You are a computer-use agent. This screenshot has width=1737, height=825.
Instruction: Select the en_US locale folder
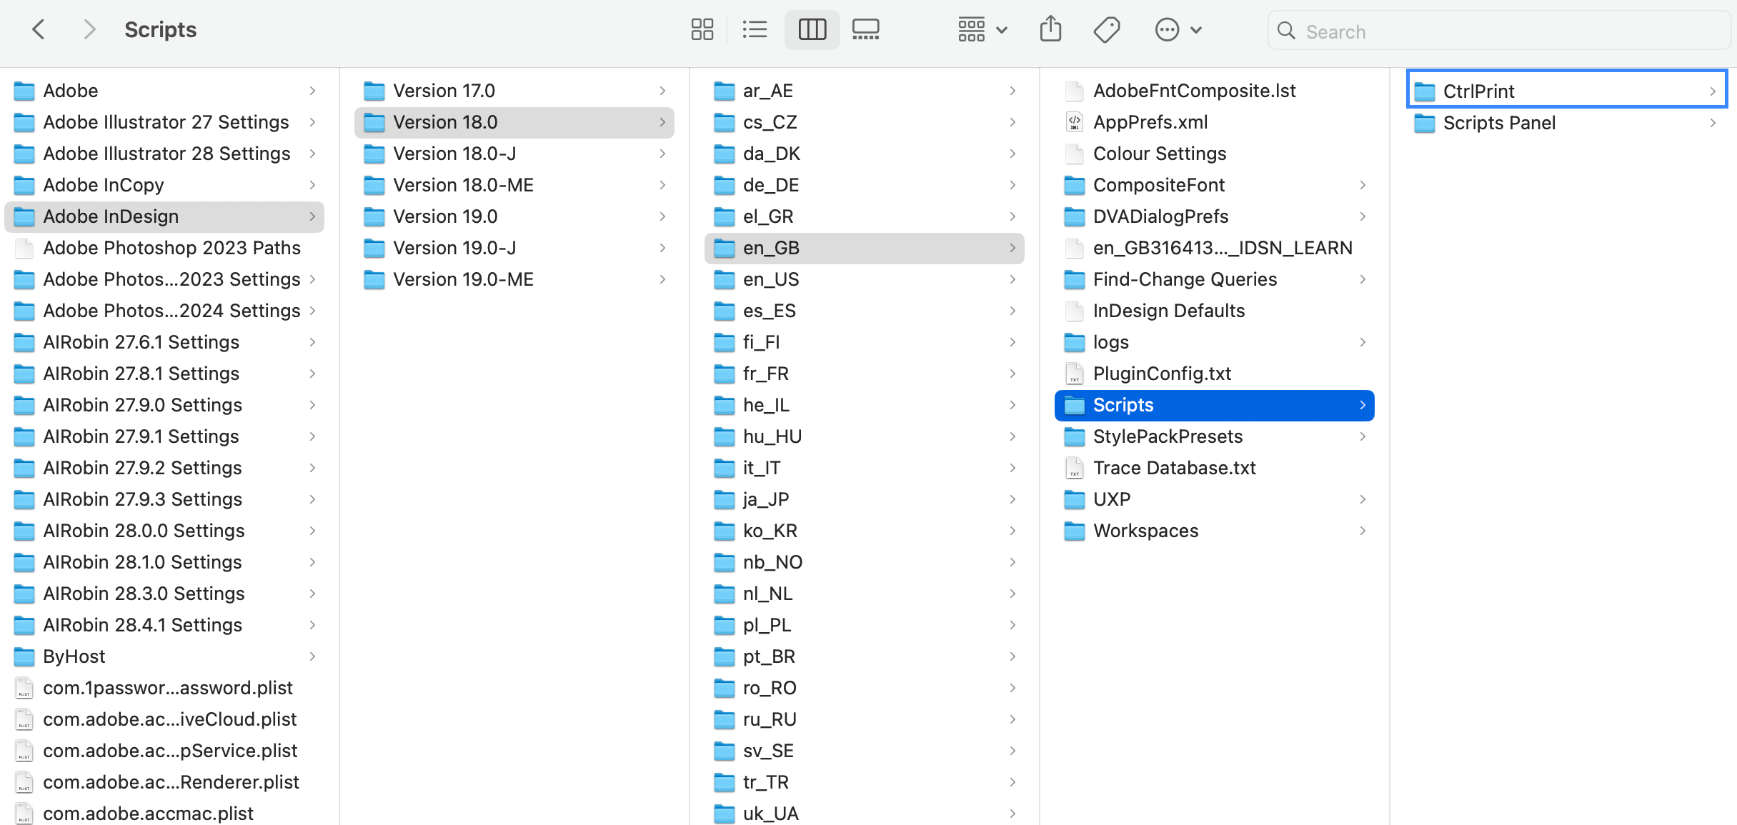(x=864, y=279)
